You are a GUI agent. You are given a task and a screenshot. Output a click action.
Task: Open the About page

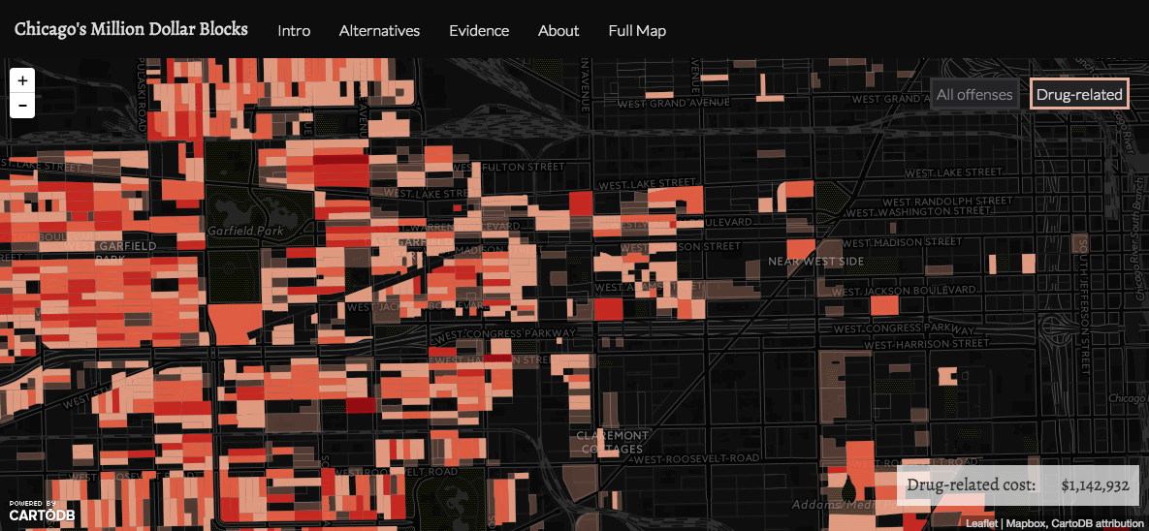[559, 31]
